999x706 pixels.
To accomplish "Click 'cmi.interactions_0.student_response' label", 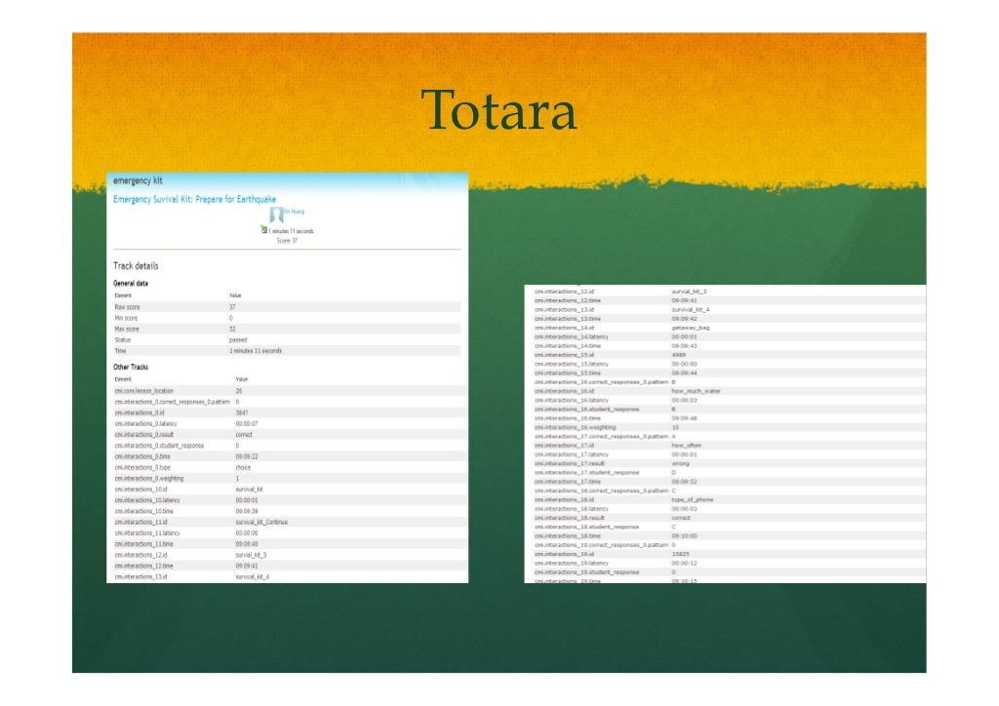I will pyautogui.click(x=159, y=446).
